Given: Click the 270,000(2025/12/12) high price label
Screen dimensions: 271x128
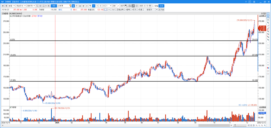Looking at the screenshot, I should coord(245,20).
